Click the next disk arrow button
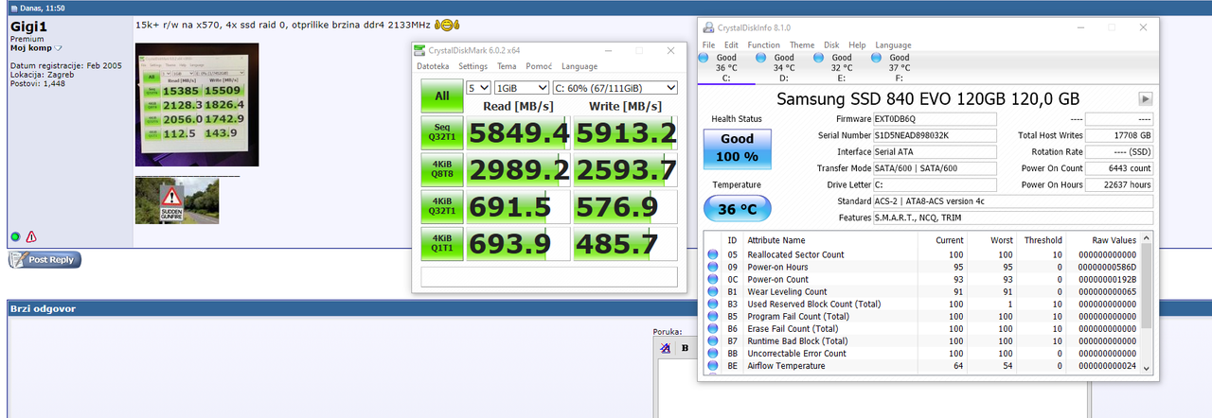This screenshot has width=1212, height=418. (x=1145, y=98)
